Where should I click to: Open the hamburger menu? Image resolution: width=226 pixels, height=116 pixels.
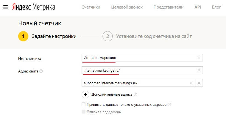click(5, 7)
